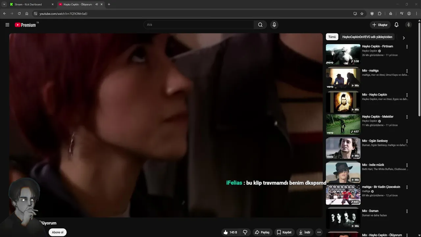Open options for Mix - Ogün Sanlısoy

pyautogui.click(x=407, y=141)
